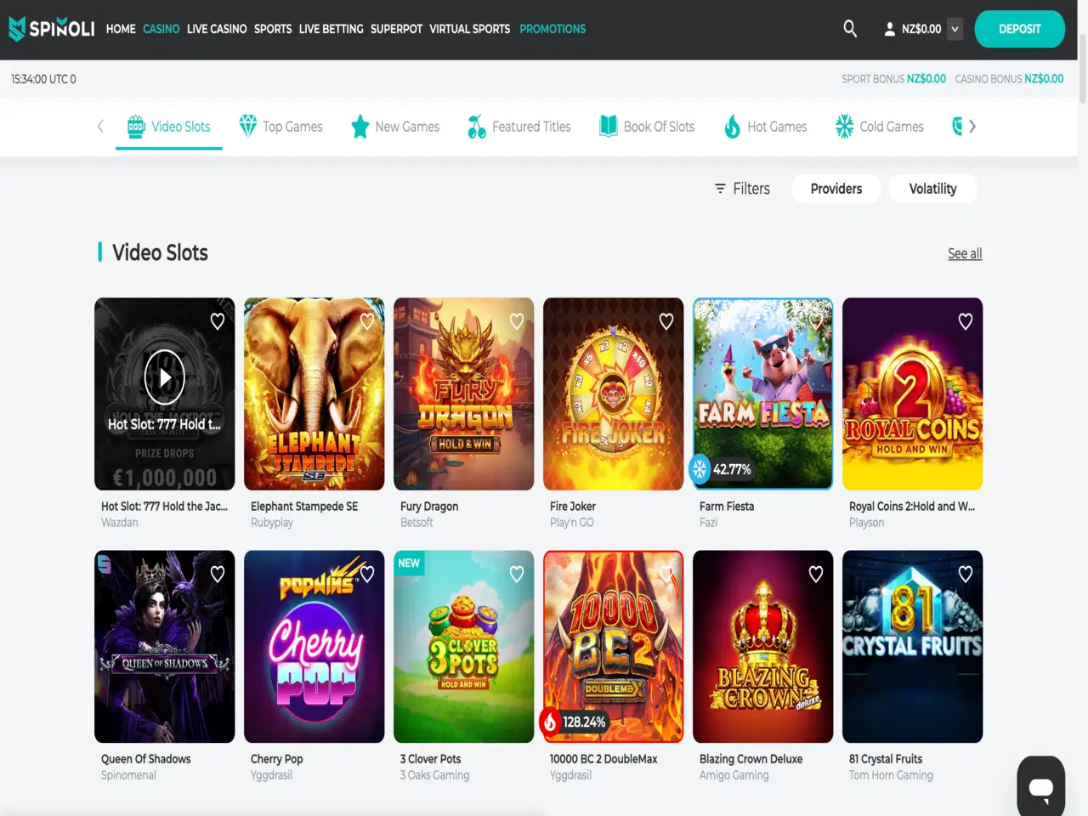Open the Volatility filter dropdown
Viewport: 1088px width, 816px height.
(932, 189)
